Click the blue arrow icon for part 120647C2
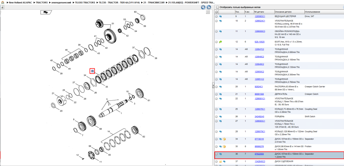This screenshot has height=166, width=344. coord(221,49)
